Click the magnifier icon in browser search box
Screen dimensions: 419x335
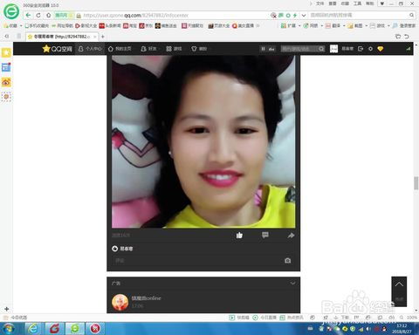tap(411, 15)
